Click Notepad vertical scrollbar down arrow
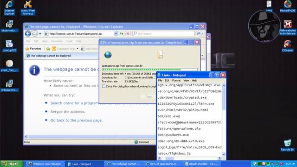The width and height of the screenshot is (297, 167). click(224, 154)
